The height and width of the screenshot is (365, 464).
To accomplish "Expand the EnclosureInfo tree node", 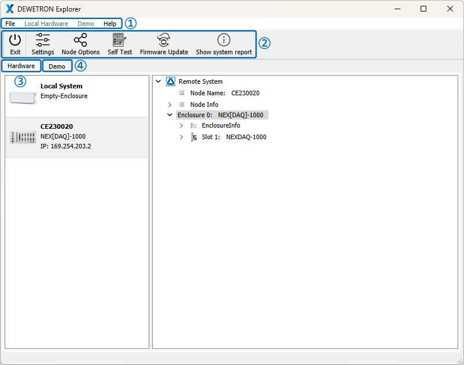I will (182, 125).
